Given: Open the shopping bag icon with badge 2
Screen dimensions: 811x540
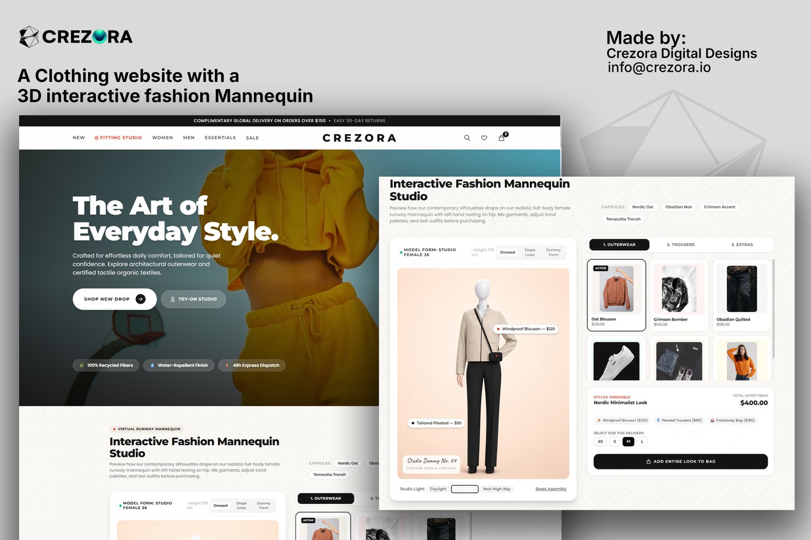Looking at the screenshot, I should pyautogui.click(x=502, y=137).
